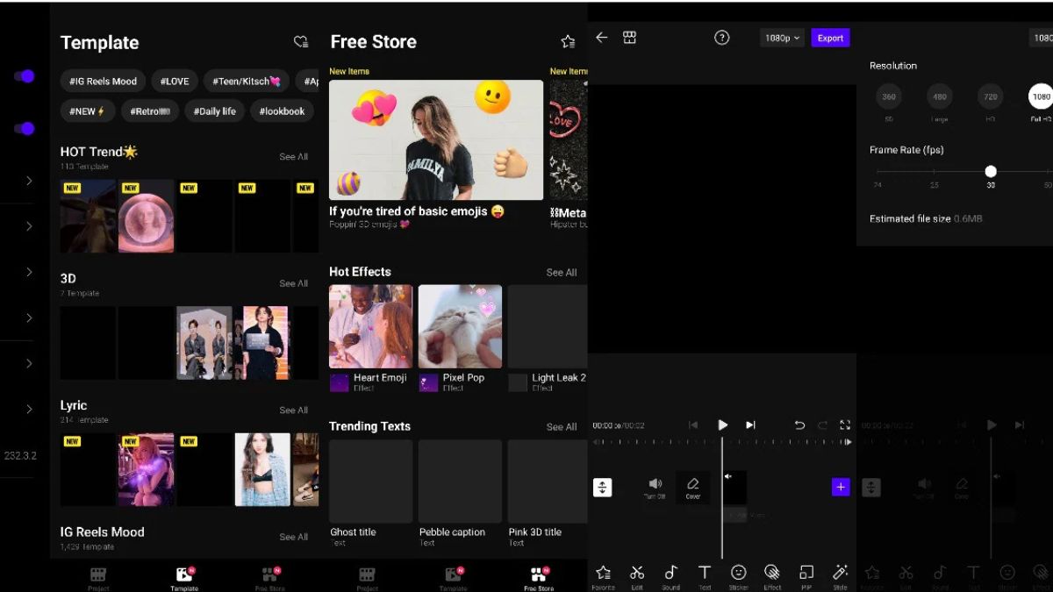Open the bright Cover pencil tool

pyautogui.click(x=693, y=488)
